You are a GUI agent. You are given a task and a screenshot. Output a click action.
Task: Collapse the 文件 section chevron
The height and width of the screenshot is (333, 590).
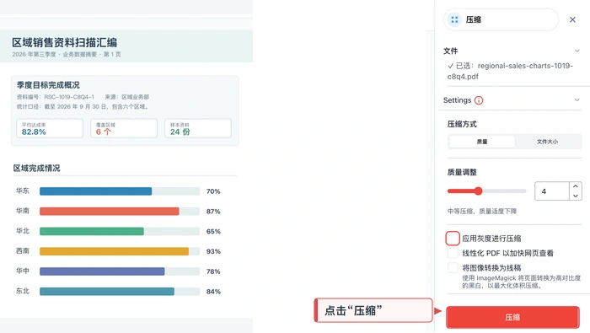point(577,51)
